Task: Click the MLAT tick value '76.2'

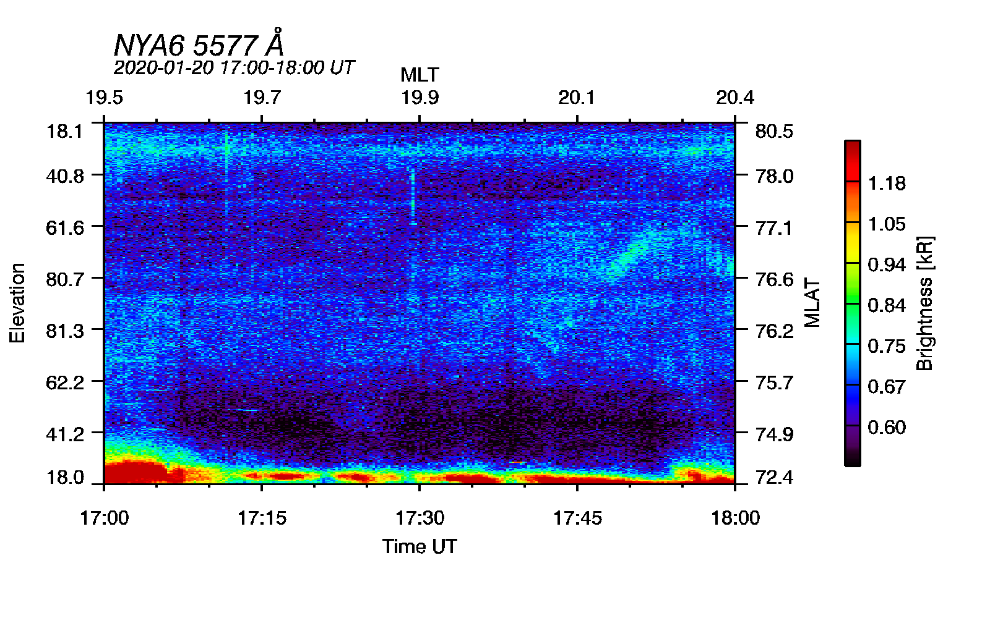Action: [x=774, y=331]
